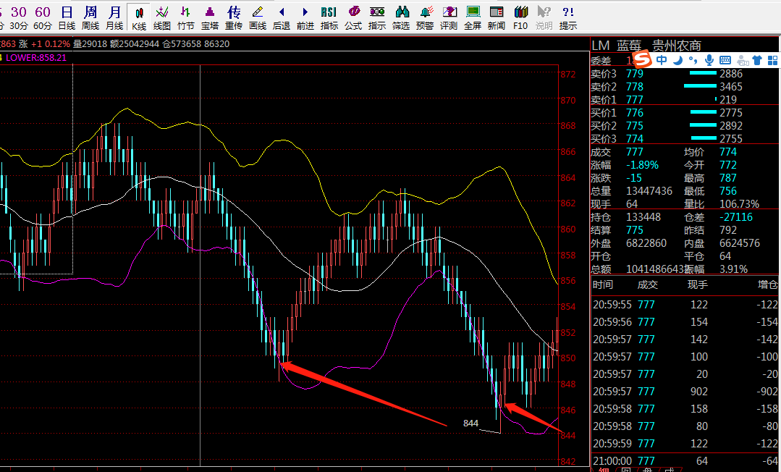This screenshot has width=781, height=472.
Task: Open Sogou soft keyboard icon
Action: 725,60
